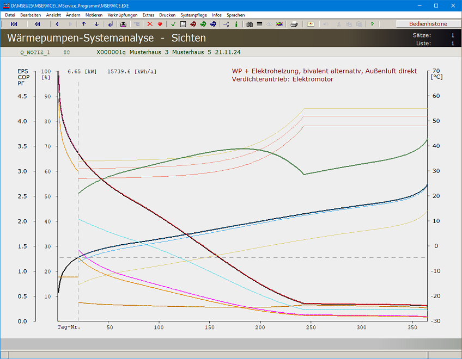Open the Datei menu

tap(10, 15)
